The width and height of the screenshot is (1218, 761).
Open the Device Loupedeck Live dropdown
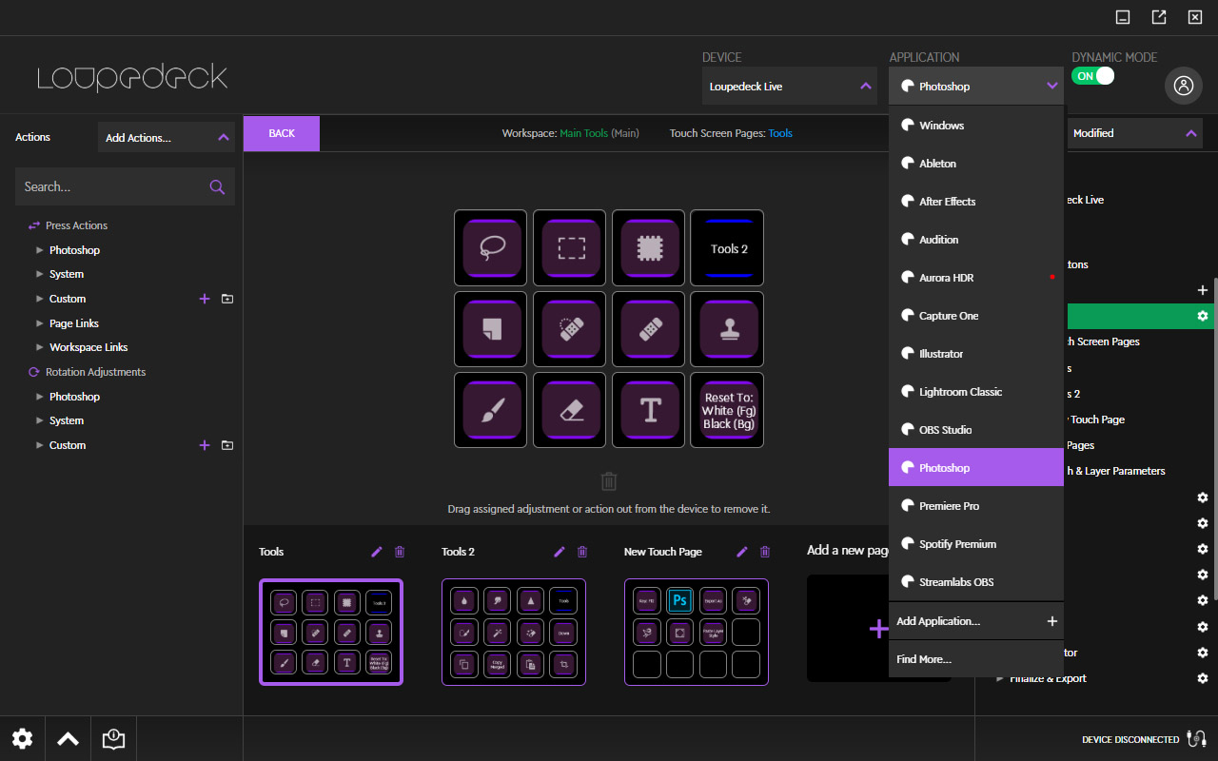pos(790,87)
